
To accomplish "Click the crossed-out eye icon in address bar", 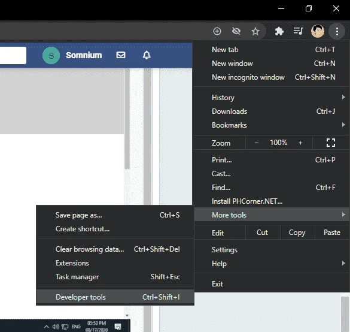I will click(236, 31).
